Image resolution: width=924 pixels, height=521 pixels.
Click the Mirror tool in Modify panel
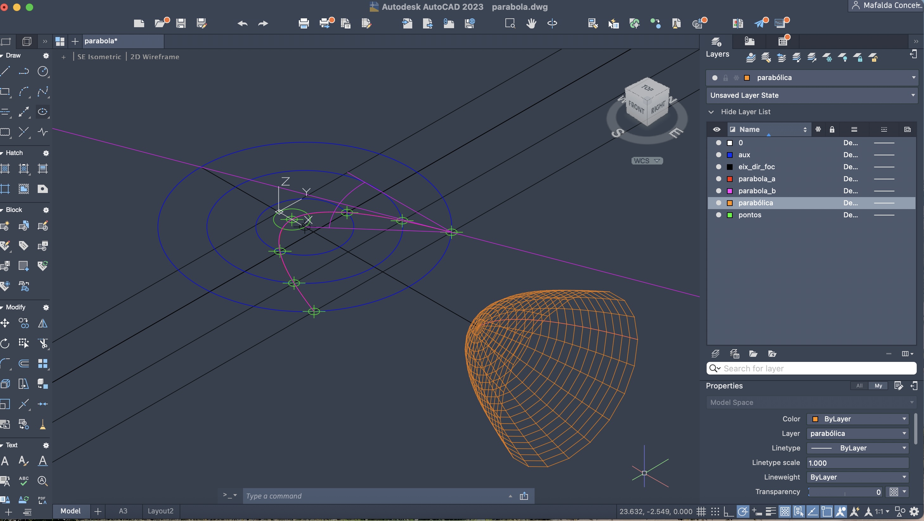[43, 323]
